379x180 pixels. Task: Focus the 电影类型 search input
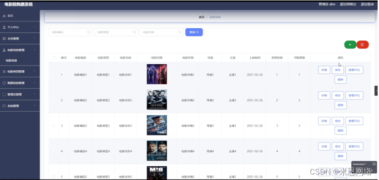116,32
